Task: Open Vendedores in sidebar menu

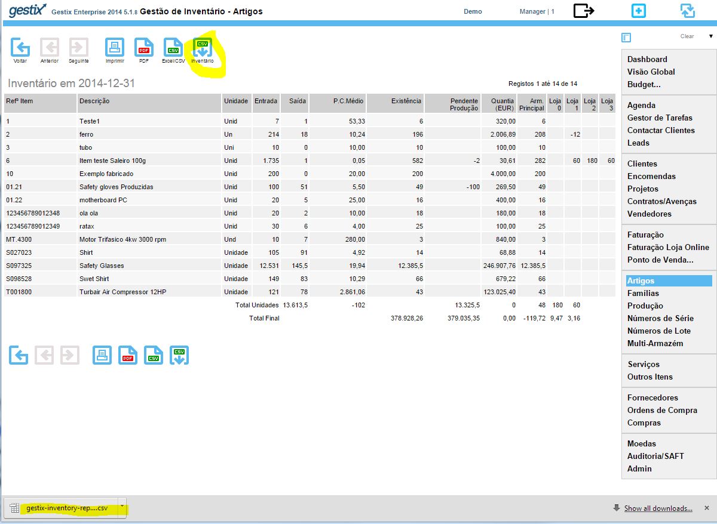Action: tap(649, 214)
